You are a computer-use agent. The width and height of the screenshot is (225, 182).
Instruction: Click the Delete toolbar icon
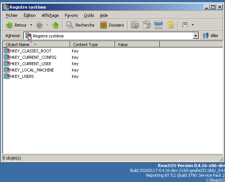[158, 25]
